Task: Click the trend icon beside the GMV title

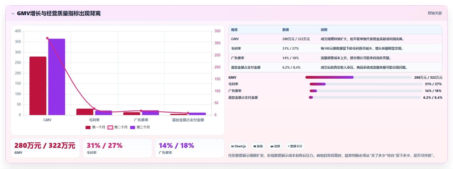Action: 13,14
